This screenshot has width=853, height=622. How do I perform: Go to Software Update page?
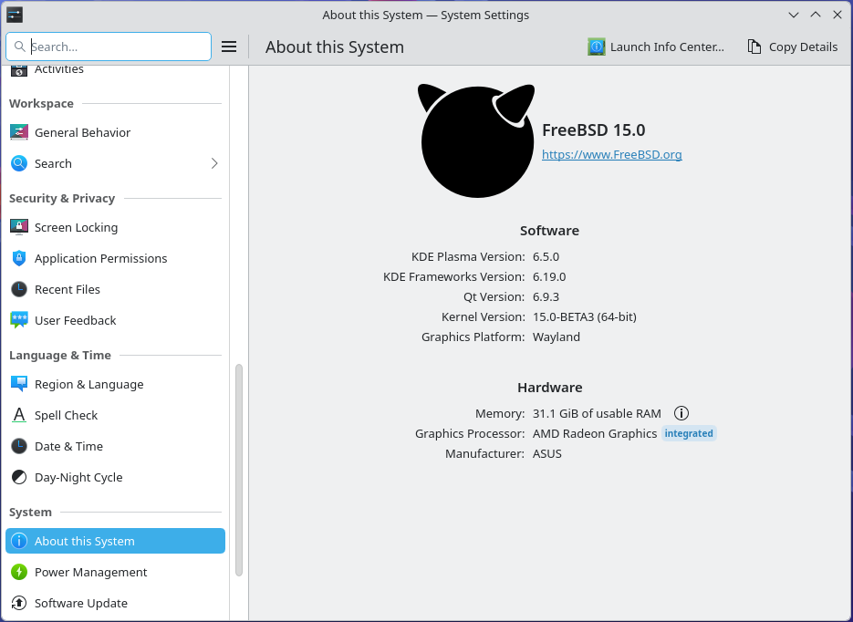[x=80, y=603]
